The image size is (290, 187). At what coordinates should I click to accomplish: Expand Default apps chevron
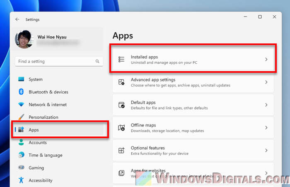[266, 105]
